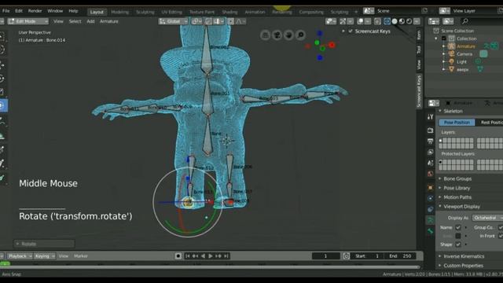Click the red X axis on gizmo
Viewport: 503px width, 283px height.
(332, 45)
